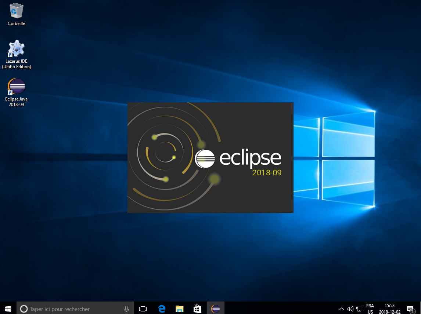Expand the hidden system tray icons chevron
This screenshot has width=421, height=314.
pos(342,309)
